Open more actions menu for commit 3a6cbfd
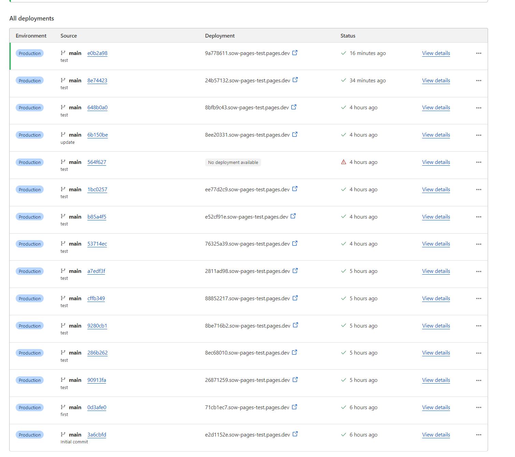The image size is (515, 457). click(479, 435)
